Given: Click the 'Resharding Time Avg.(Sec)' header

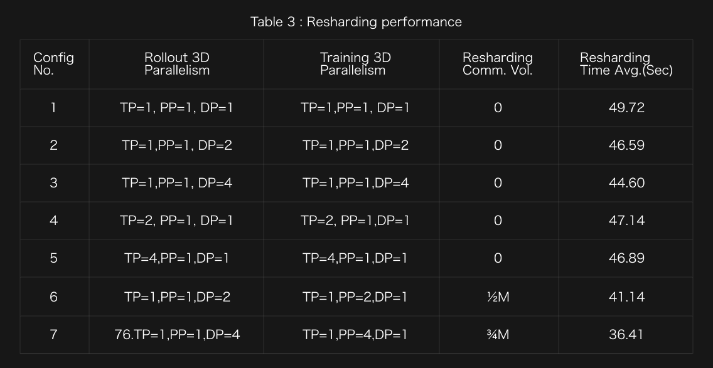Looking at the screenshot, I should click(626, 64).
